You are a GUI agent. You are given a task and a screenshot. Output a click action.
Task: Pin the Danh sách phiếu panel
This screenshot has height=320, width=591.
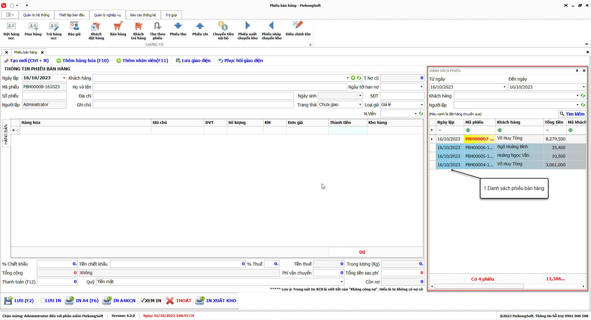pos(577,71)
